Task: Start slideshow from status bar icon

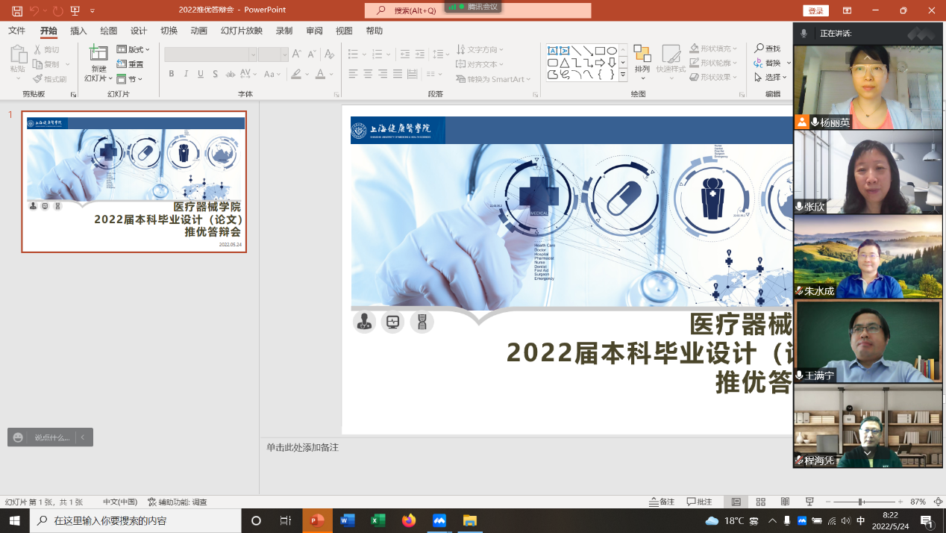Action: pos(809,502)
